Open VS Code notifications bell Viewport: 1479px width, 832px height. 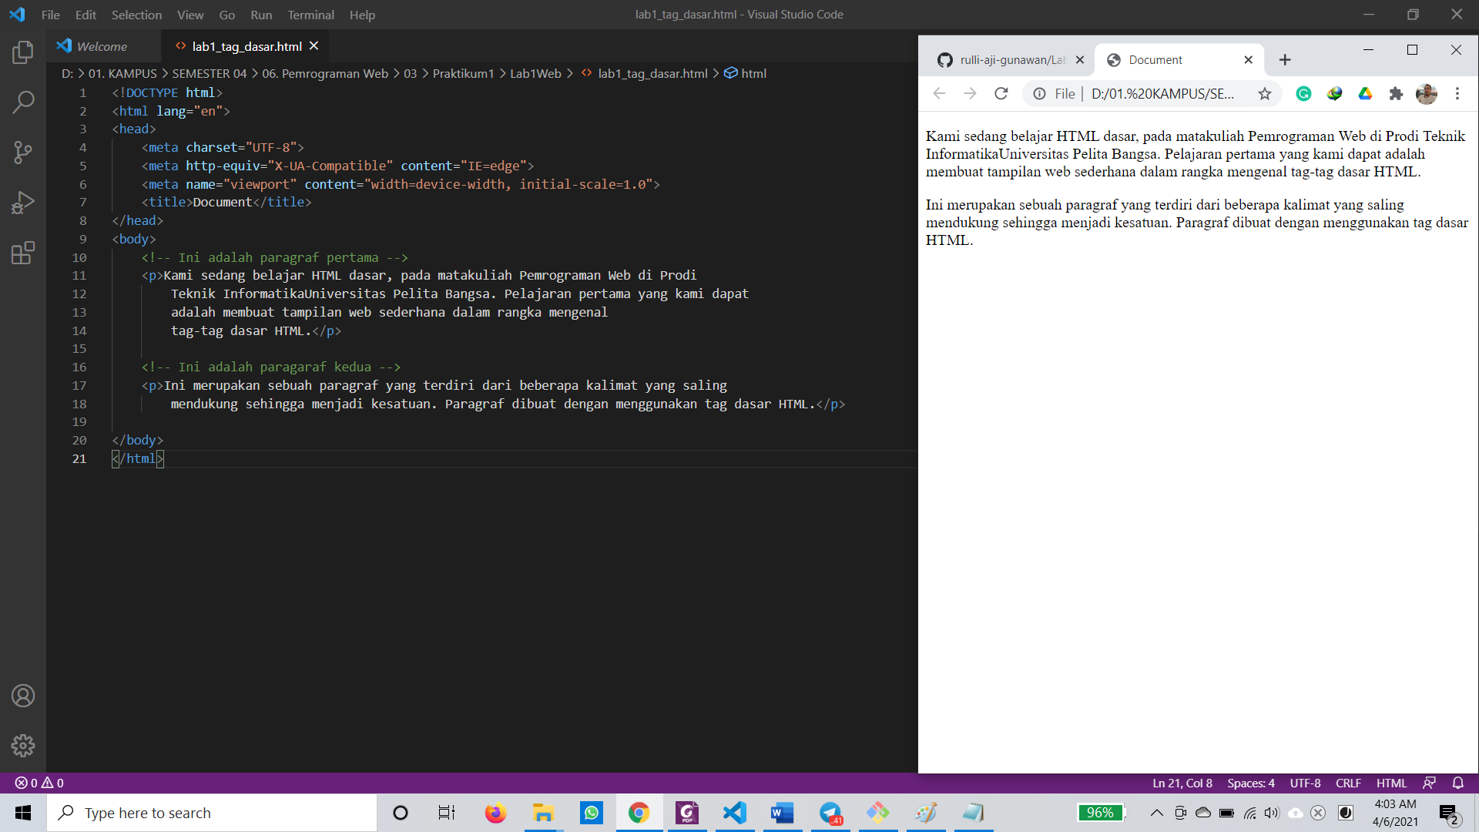pos(1458,783)
